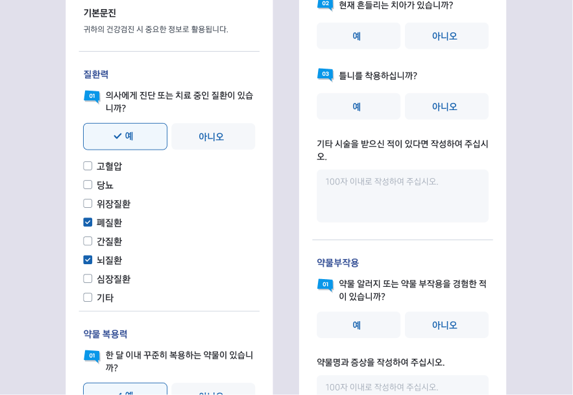Click the 기본문진 page title
Image resolution: width=573 pixels, height=395 pixels.
click(x=100, y=13)
